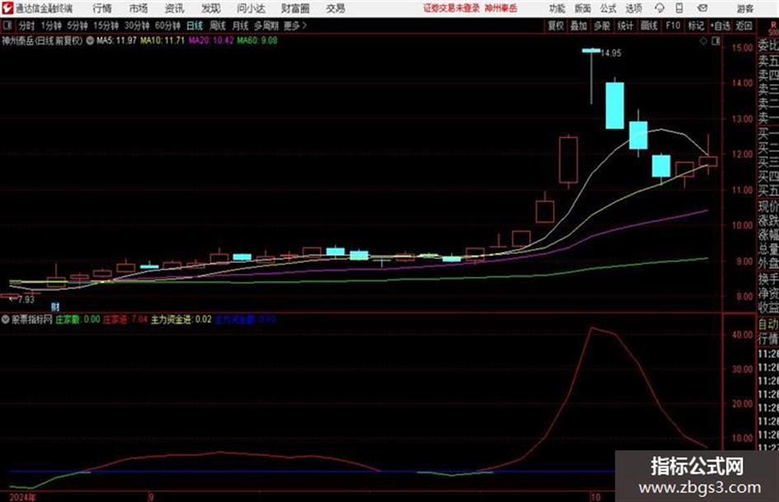Click the 庄家进 red indicator value
Image resolution: width=779 pixels, height=502 pixels.
click(125, 319)
